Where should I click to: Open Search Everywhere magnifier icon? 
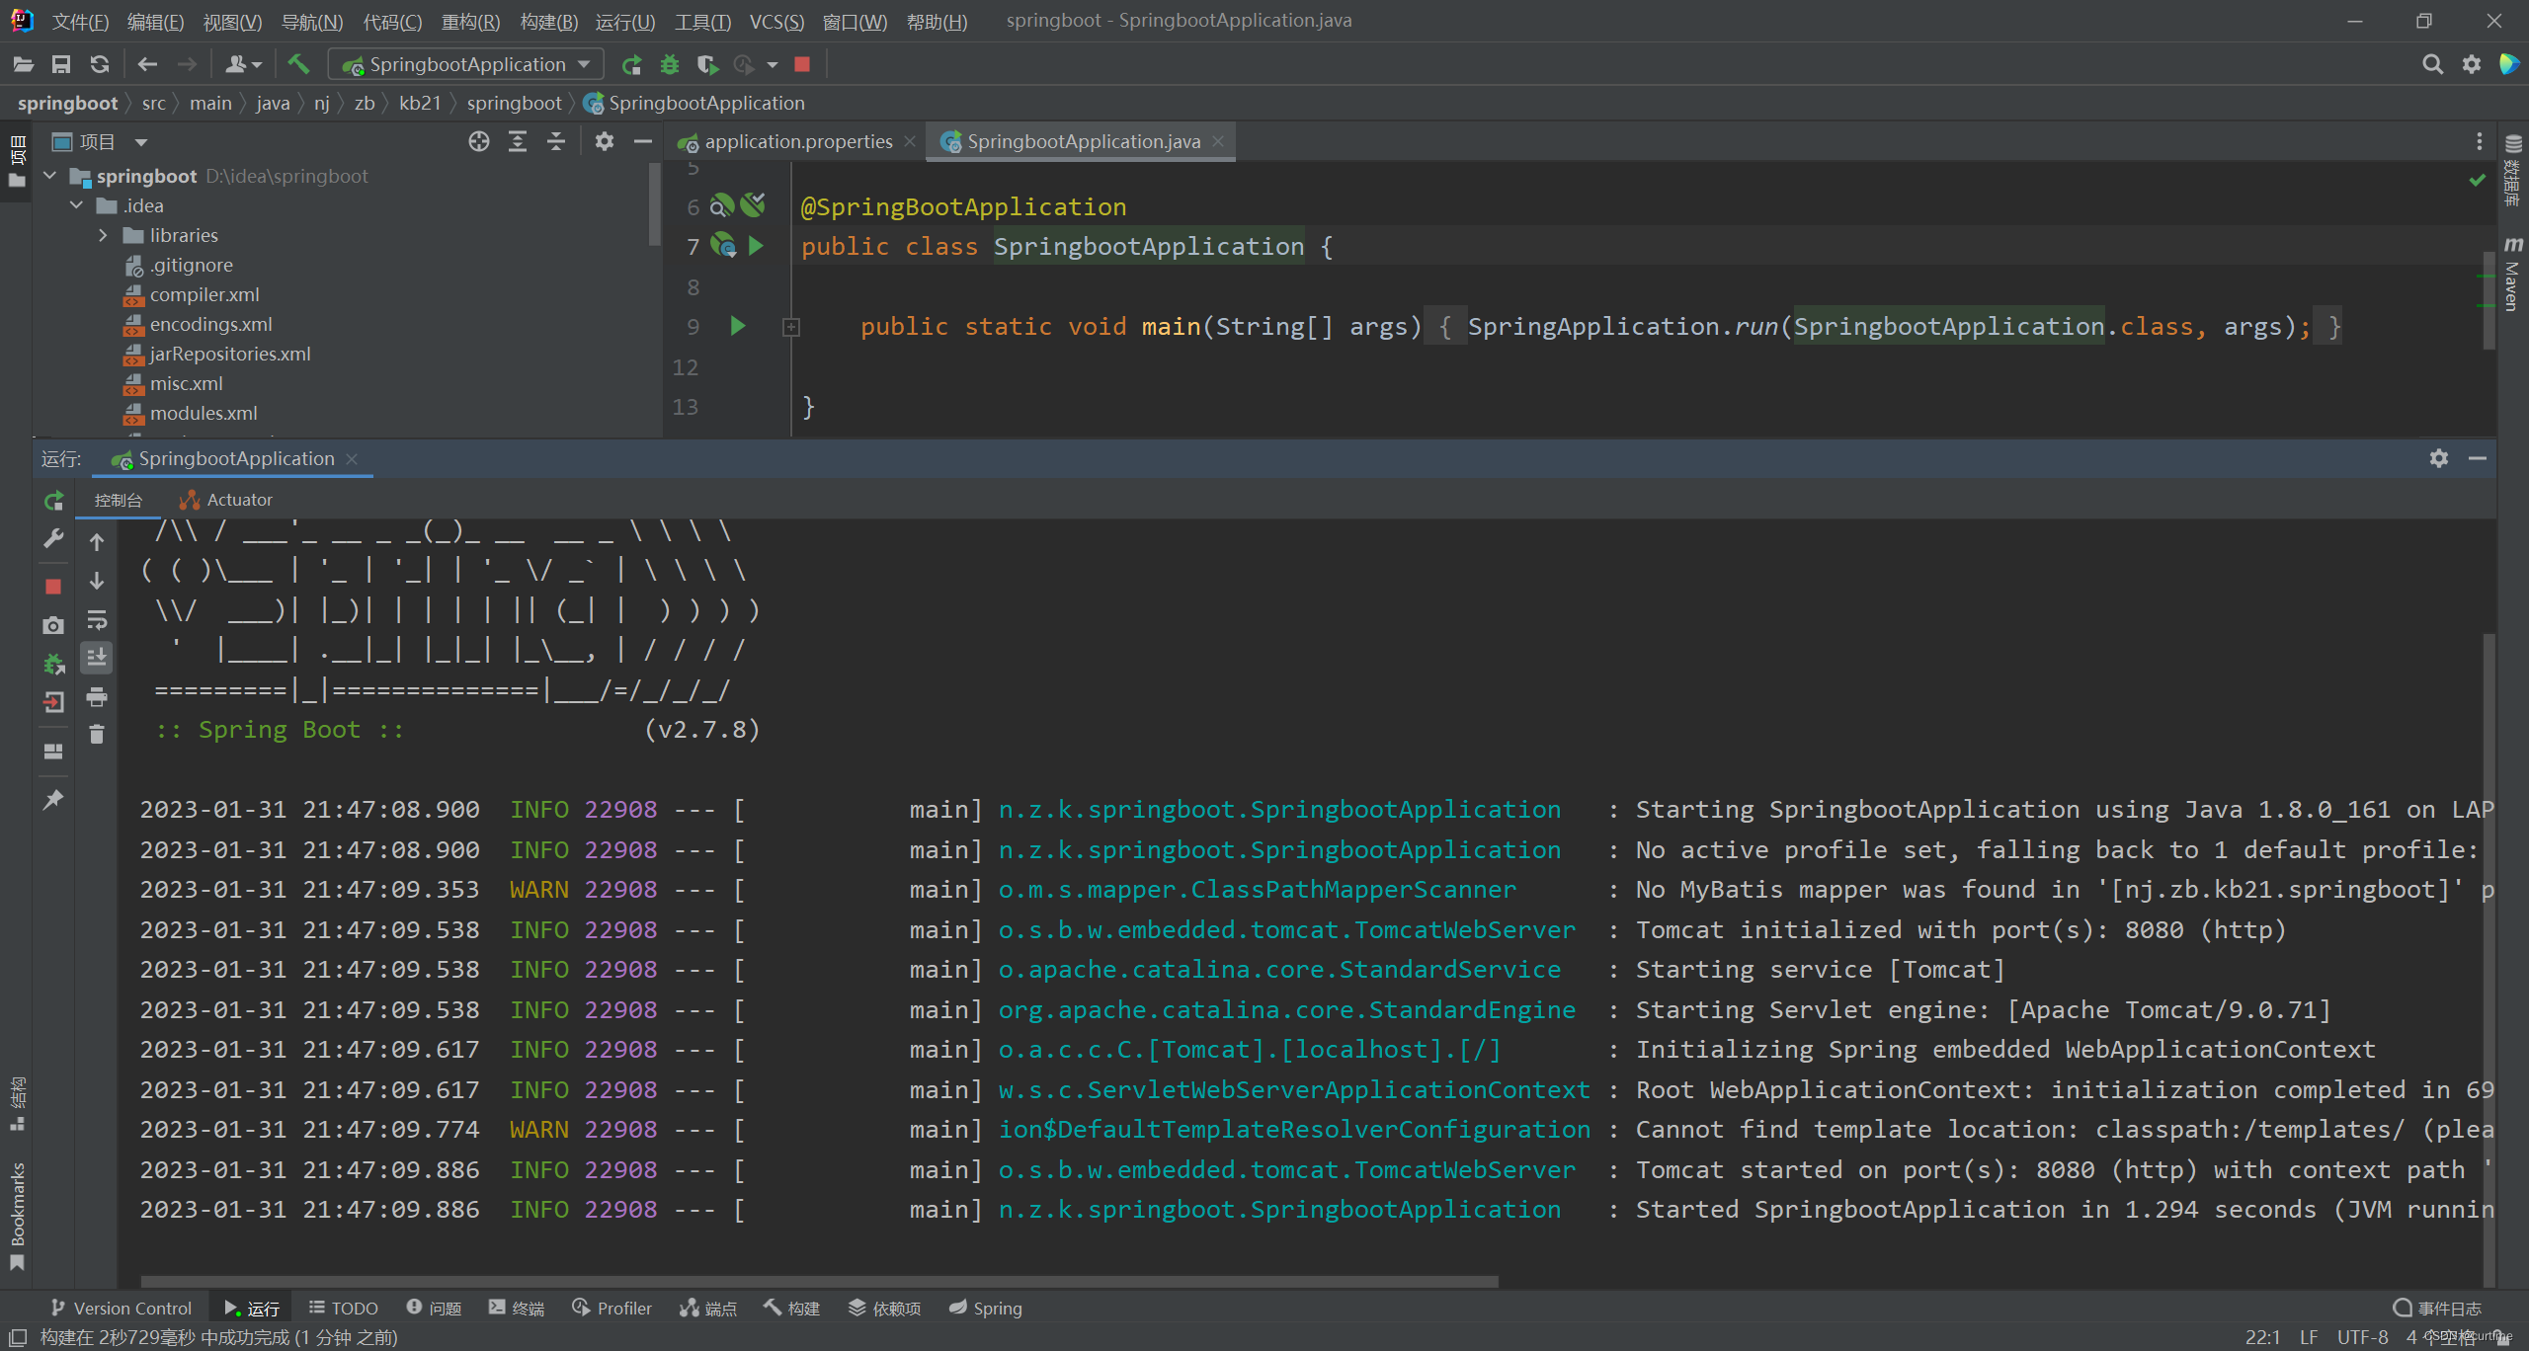pos(2432,64)
